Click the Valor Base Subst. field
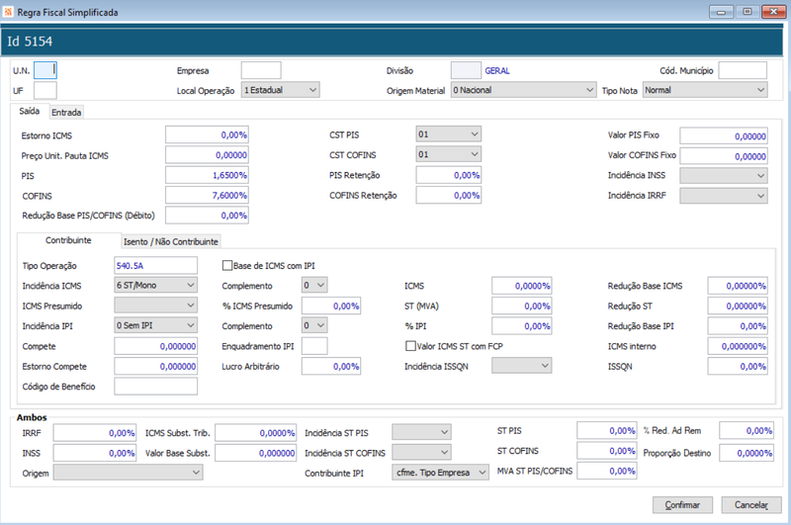This screenshot has height=525, width=791. tap(256, 453)
